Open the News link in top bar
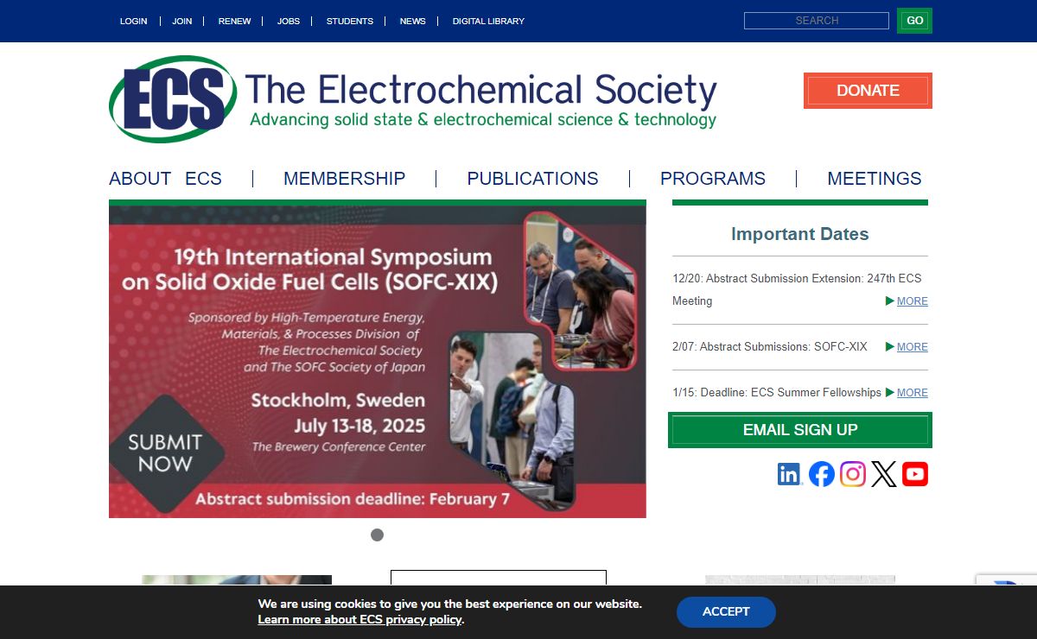 pyautogui.click(x=413, y=21)
